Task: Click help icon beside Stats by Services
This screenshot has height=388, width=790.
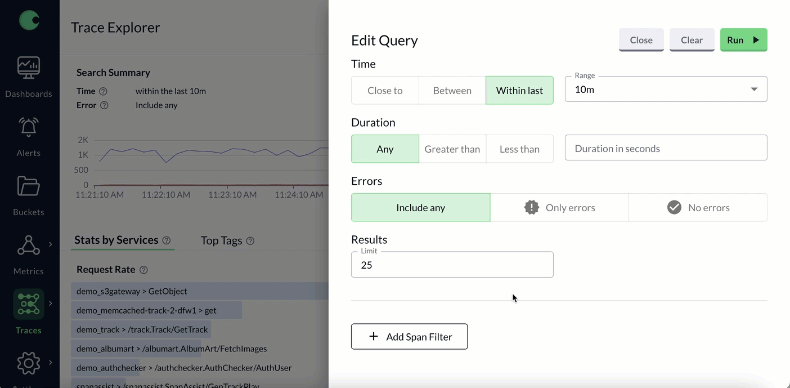Action: pos(167,240)
